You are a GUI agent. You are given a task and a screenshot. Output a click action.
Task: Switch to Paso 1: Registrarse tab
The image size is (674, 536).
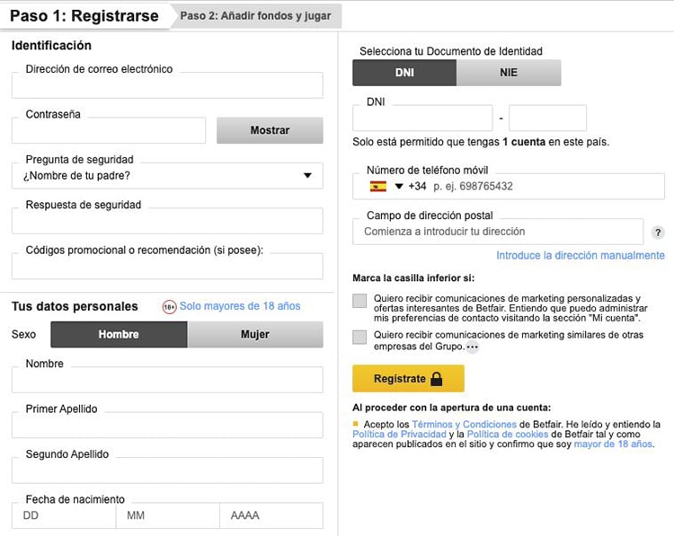tap(84, 16)
